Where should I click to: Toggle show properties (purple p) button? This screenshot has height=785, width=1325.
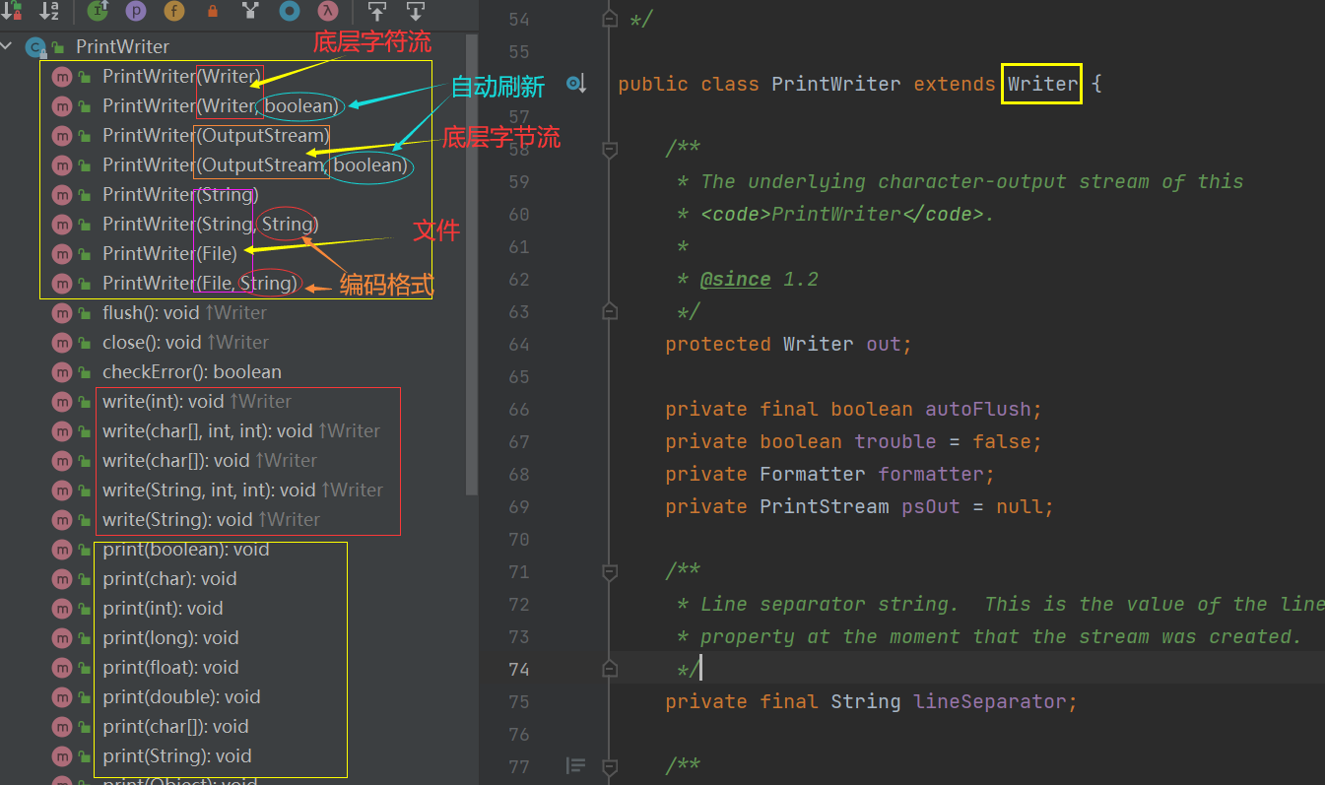point(136,11)
